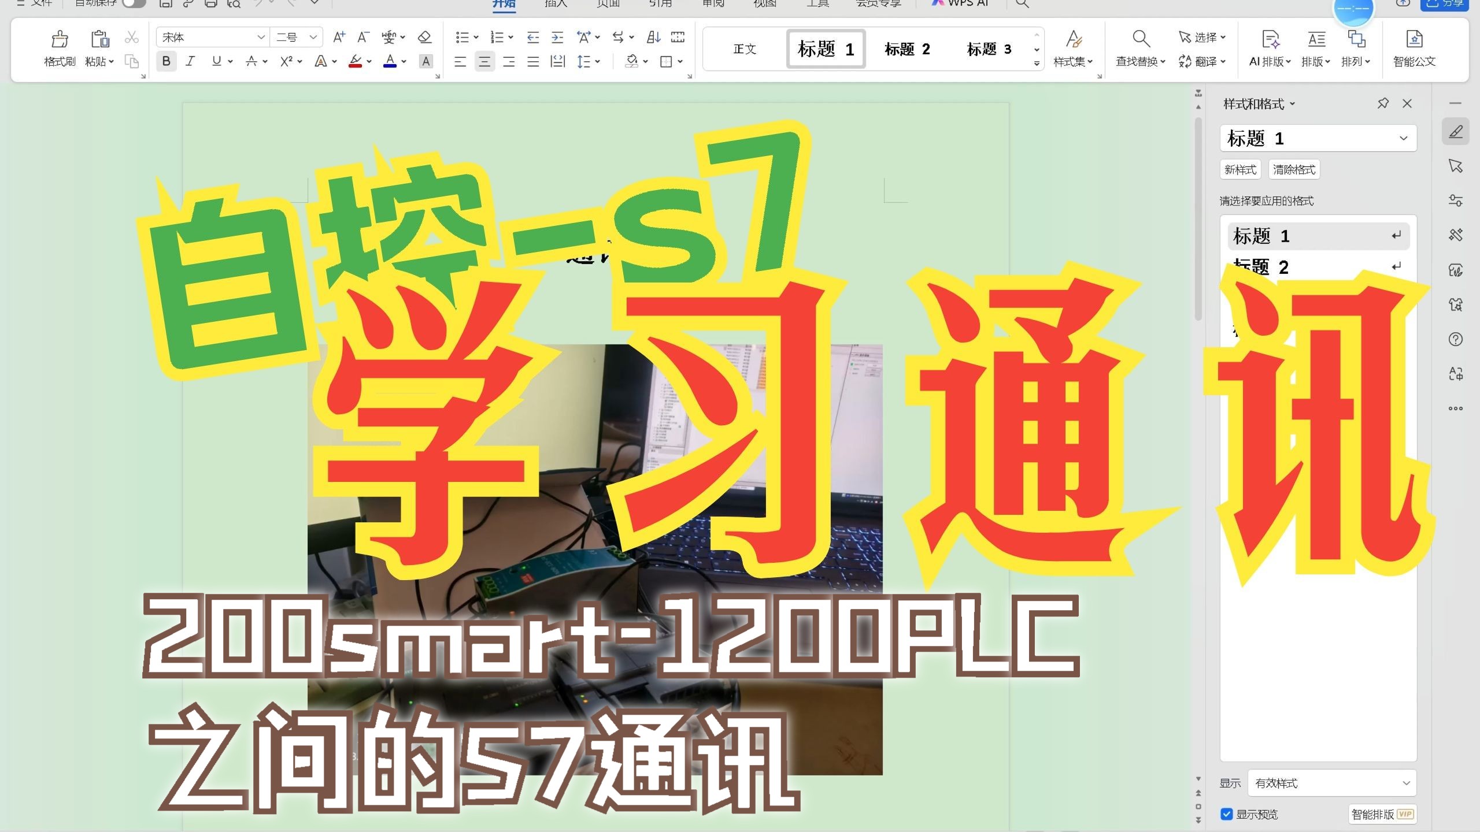
Task: Align paragraph right
Action: click(x=509, y=61)
